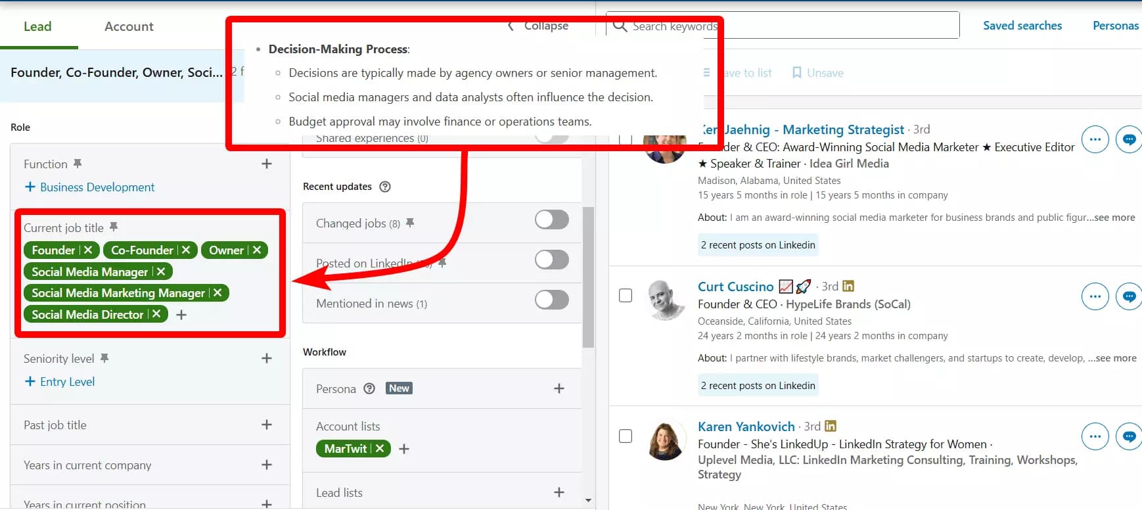Add Business Development function filter
Viewport: 1142px width, 510px height.
click(89, 187)
